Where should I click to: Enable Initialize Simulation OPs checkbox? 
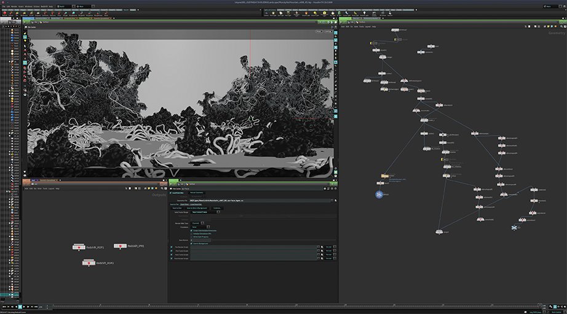(191, 234)
